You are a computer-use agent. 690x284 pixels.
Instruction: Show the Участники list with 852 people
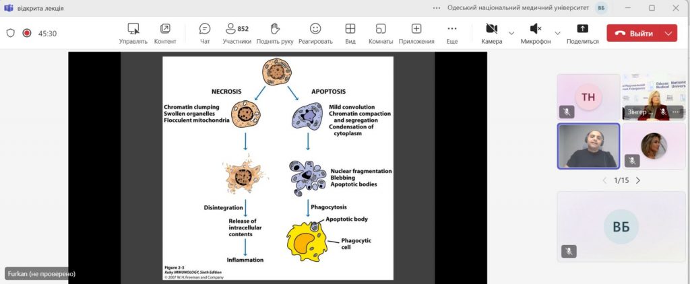click(x=237, y=33)
